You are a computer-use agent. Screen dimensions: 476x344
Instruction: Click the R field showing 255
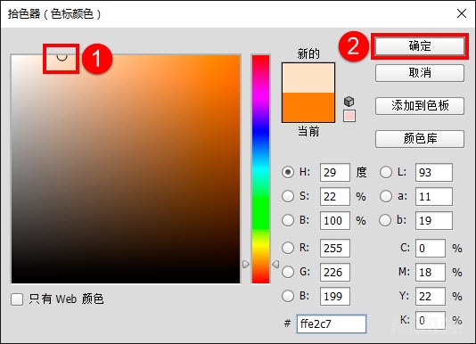(335, 248)
